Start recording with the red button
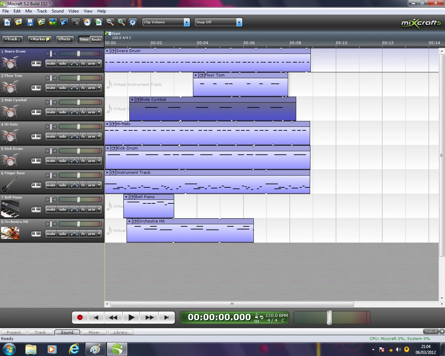This screenshot has width=445, height=356. (x=80, y=317)
